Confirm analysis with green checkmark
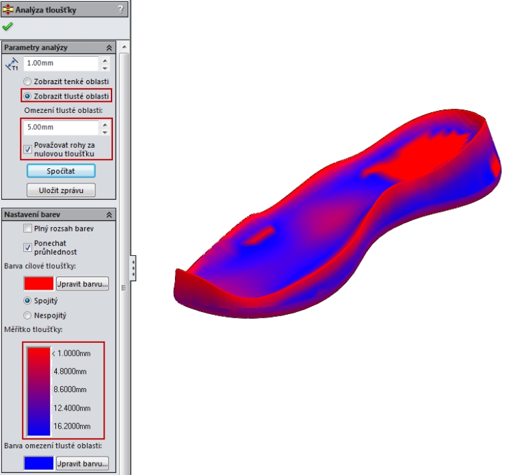This screenshot has height=475, width=513. click(x=8, y=26)
